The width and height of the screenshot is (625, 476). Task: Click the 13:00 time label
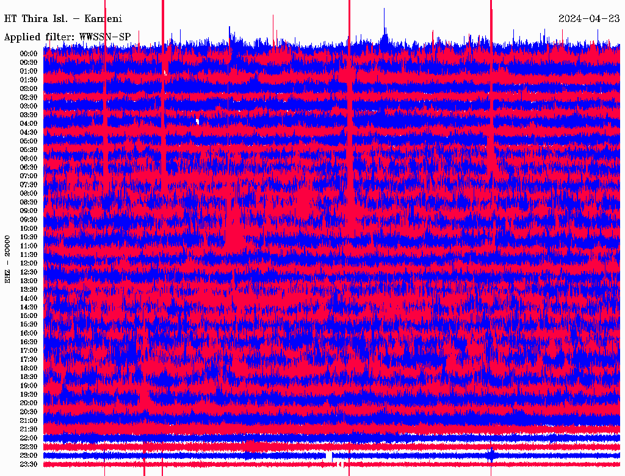click(x=29, y=281)
